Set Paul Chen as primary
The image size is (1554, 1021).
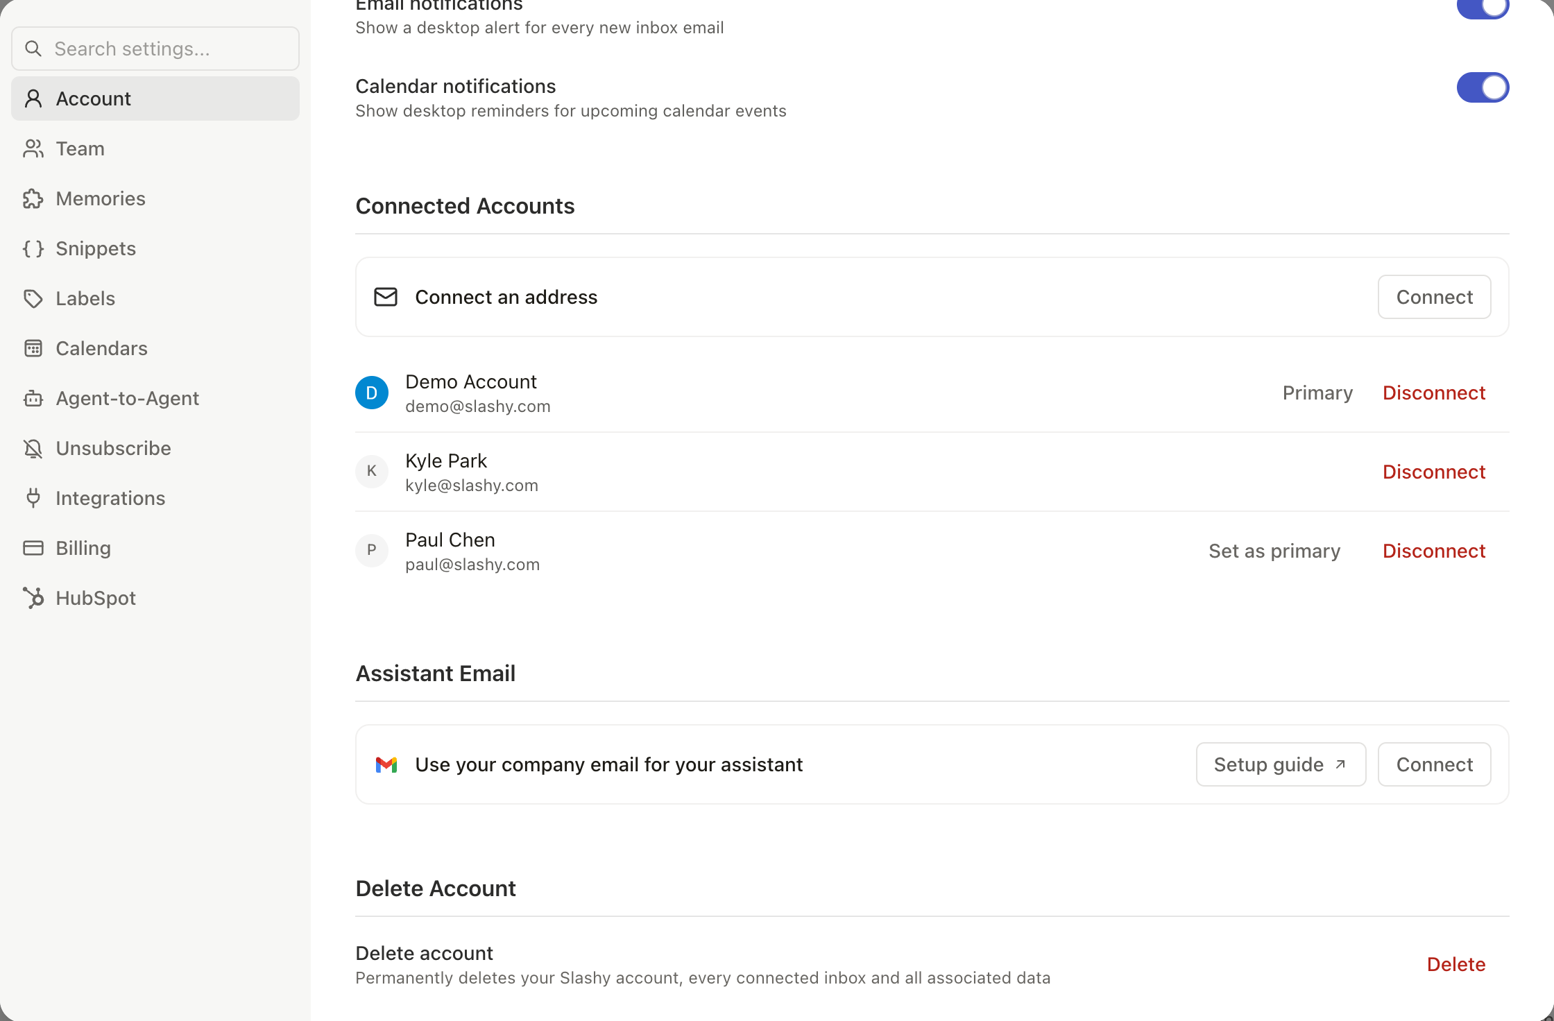point(1274,551)
